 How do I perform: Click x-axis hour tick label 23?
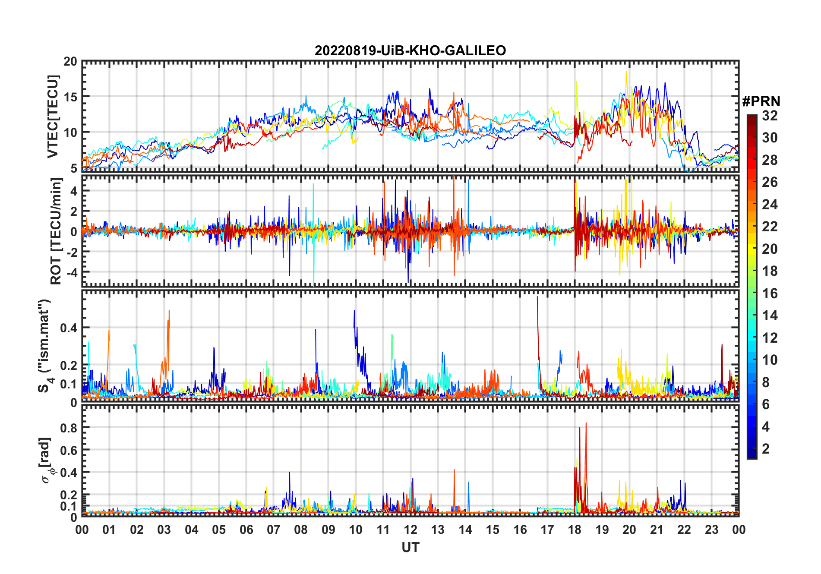(712, 530)
